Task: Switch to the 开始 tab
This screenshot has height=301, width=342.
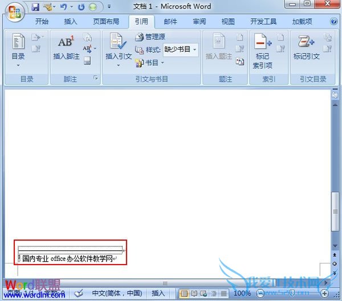Action: (x=42, y=22)
